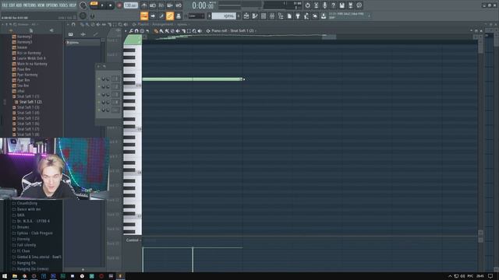Select the piano roll Paint brush tool
Viewport: 499px width, 280px height.
pyautogui.click(x=161, y=31)
